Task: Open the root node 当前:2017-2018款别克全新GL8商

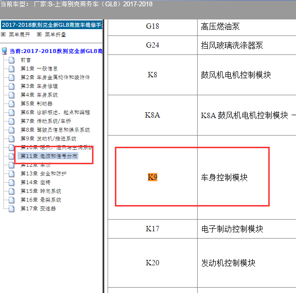Action: [56, 51]
